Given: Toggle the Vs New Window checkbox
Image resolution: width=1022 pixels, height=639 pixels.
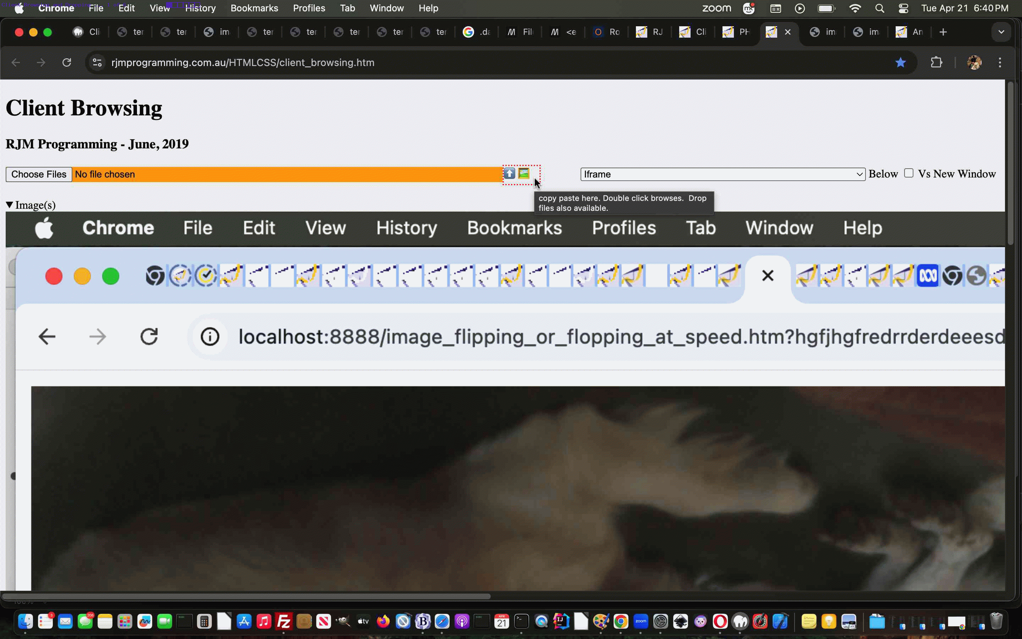Looking at the screenshot, I should [909, 173].
